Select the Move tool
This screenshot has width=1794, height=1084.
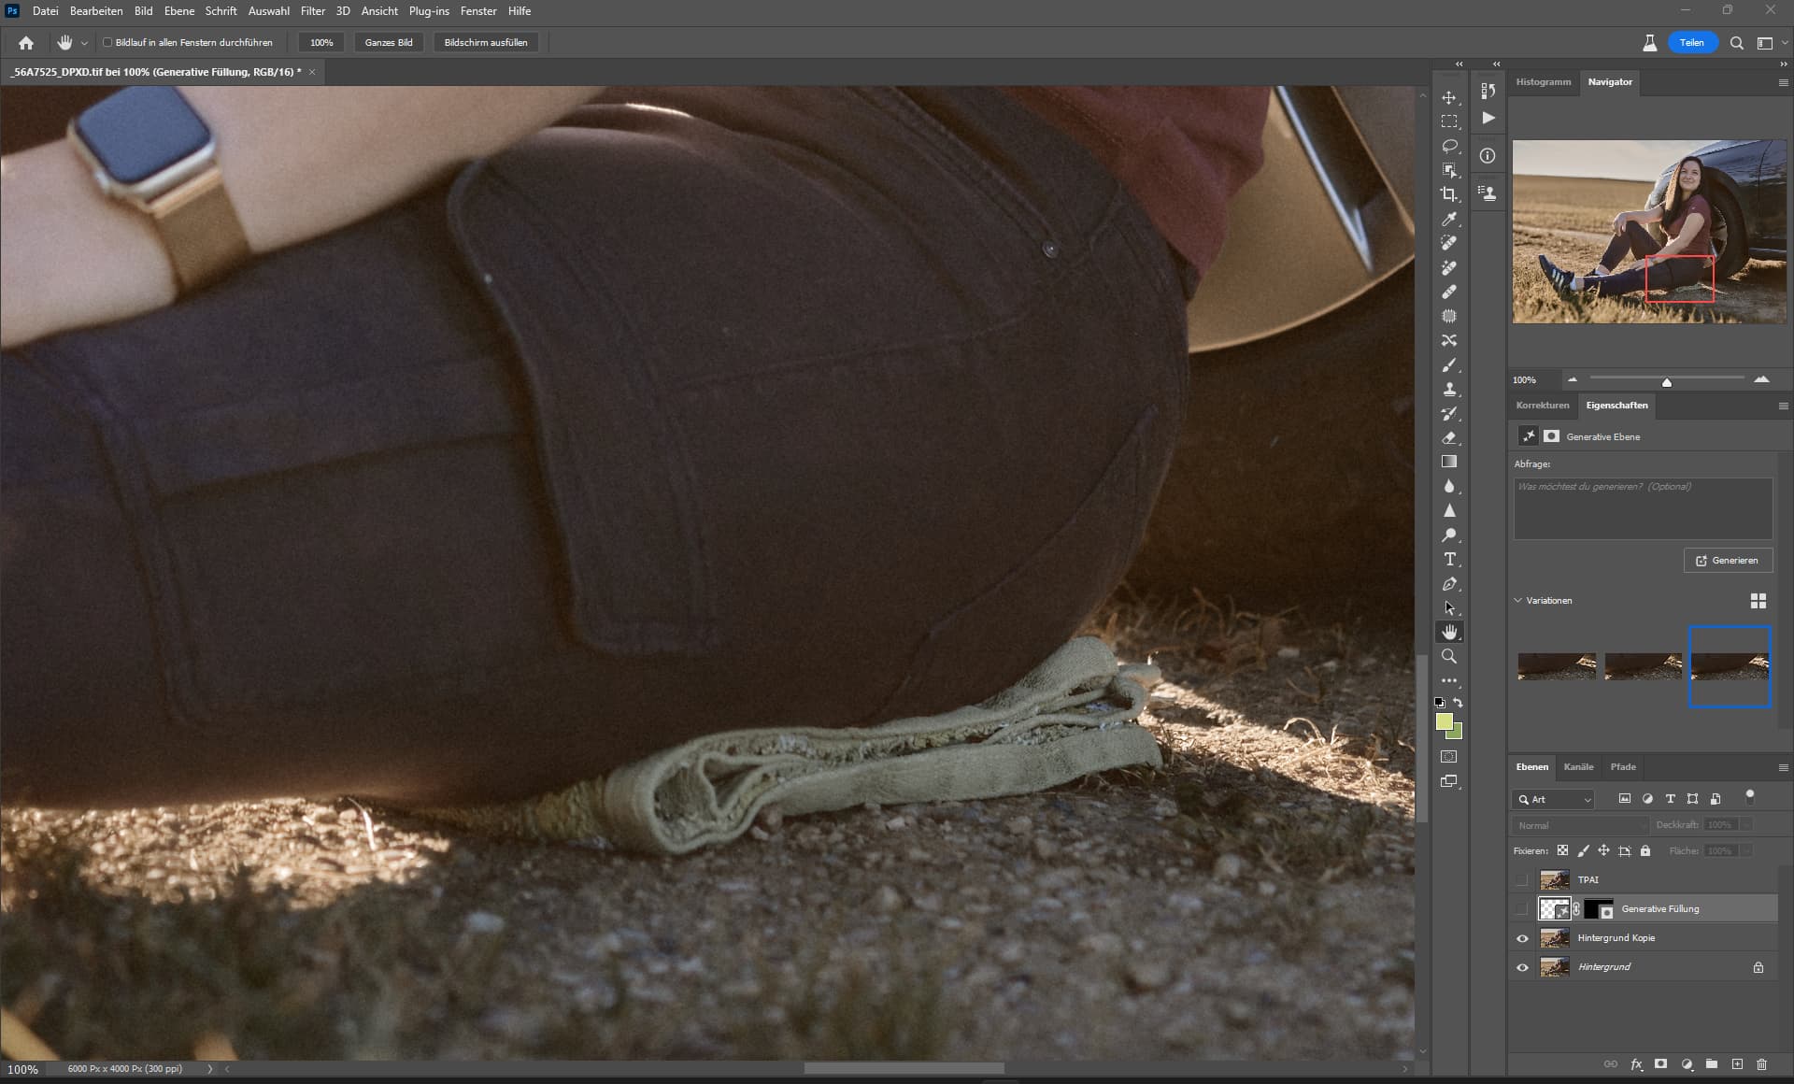(x=1448, y=98)
